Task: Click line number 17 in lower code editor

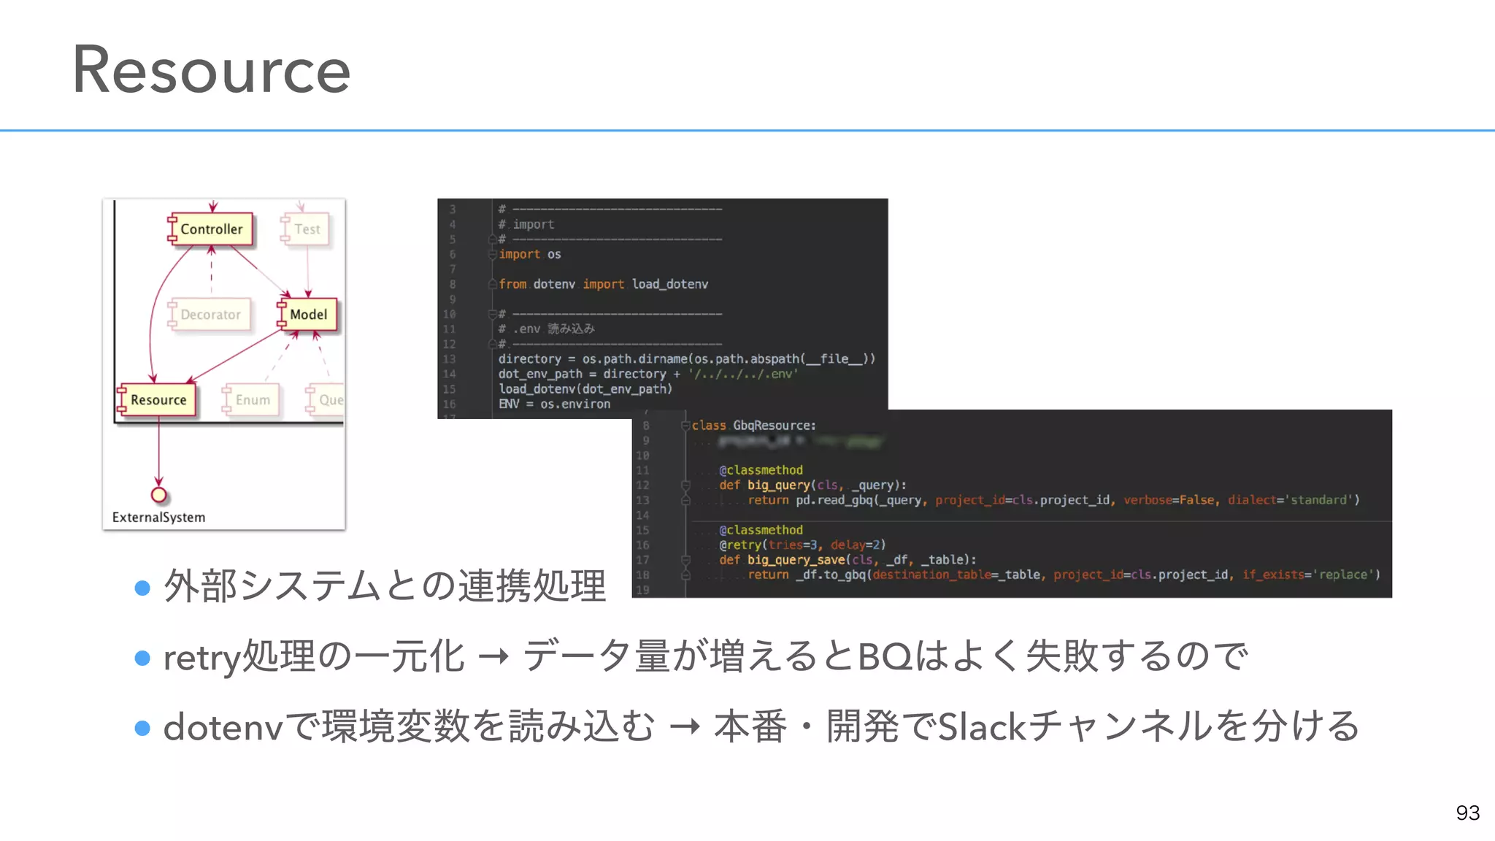Action: [x=642, y=560]
